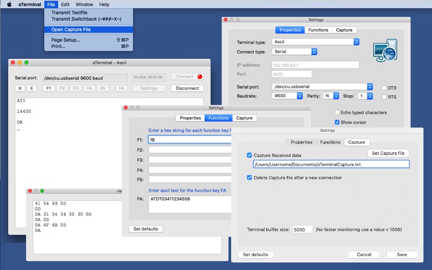Toggle Delete Capture file after new connection
The image size is (432, 270).
249,178
